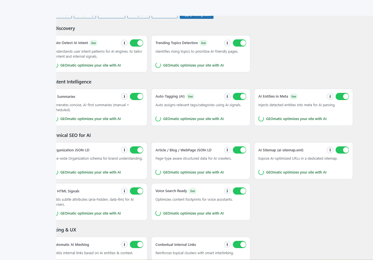This screenshot has height=260, width=373.
Task: Click 'Identifies rising topics' description text
Action: pyautogui.click(x=197, y=52)
